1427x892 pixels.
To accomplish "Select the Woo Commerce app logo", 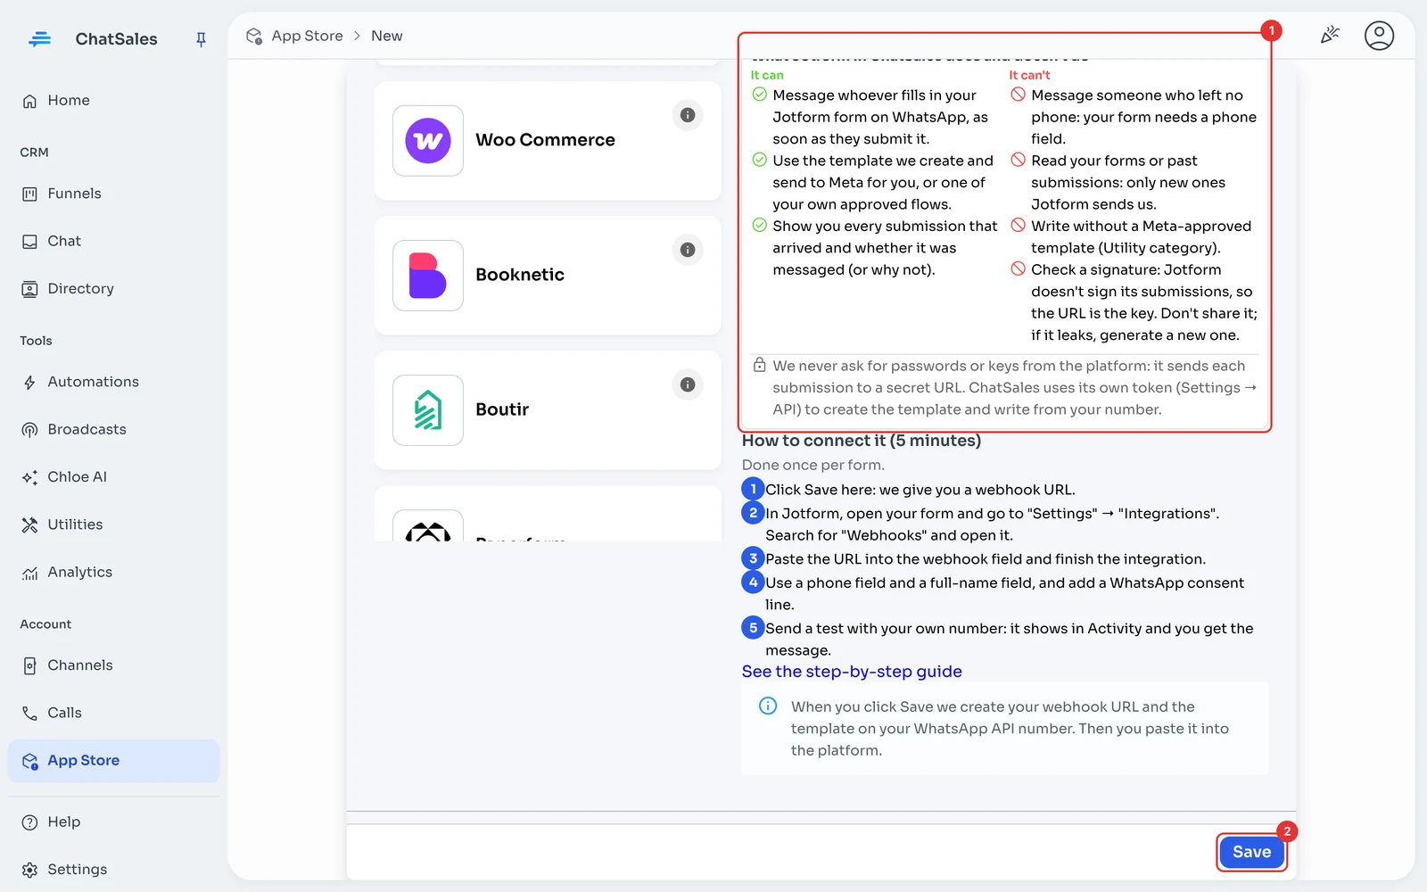I will [428, 141].
